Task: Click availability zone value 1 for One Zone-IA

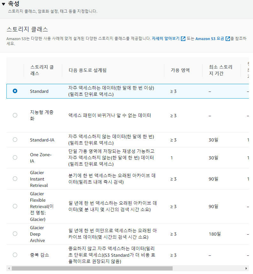Action: [172, 158]
